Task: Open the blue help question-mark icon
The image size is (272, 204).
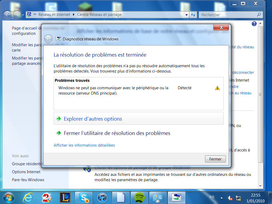Action: pos(254,24)
